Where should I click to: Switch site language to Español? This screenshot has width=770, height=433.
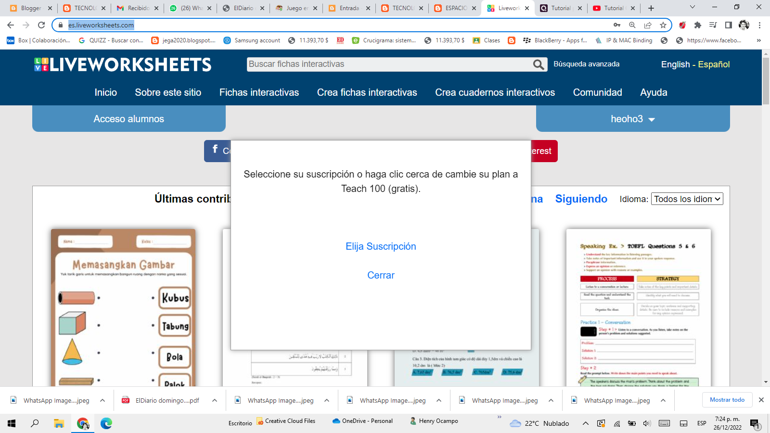tap(714, 64)
